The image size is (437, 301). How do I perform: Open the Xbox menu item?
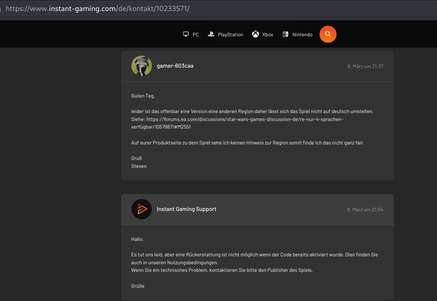pyautogui.click(x=262, y=34)
